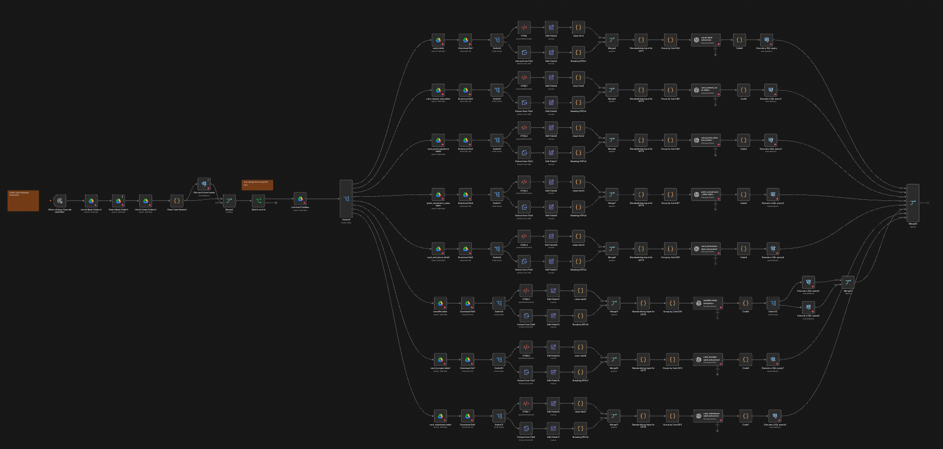The height and width of the screenshot is (449, 943).
Task: Select the Merge8 node
Action: pos(612,249)
